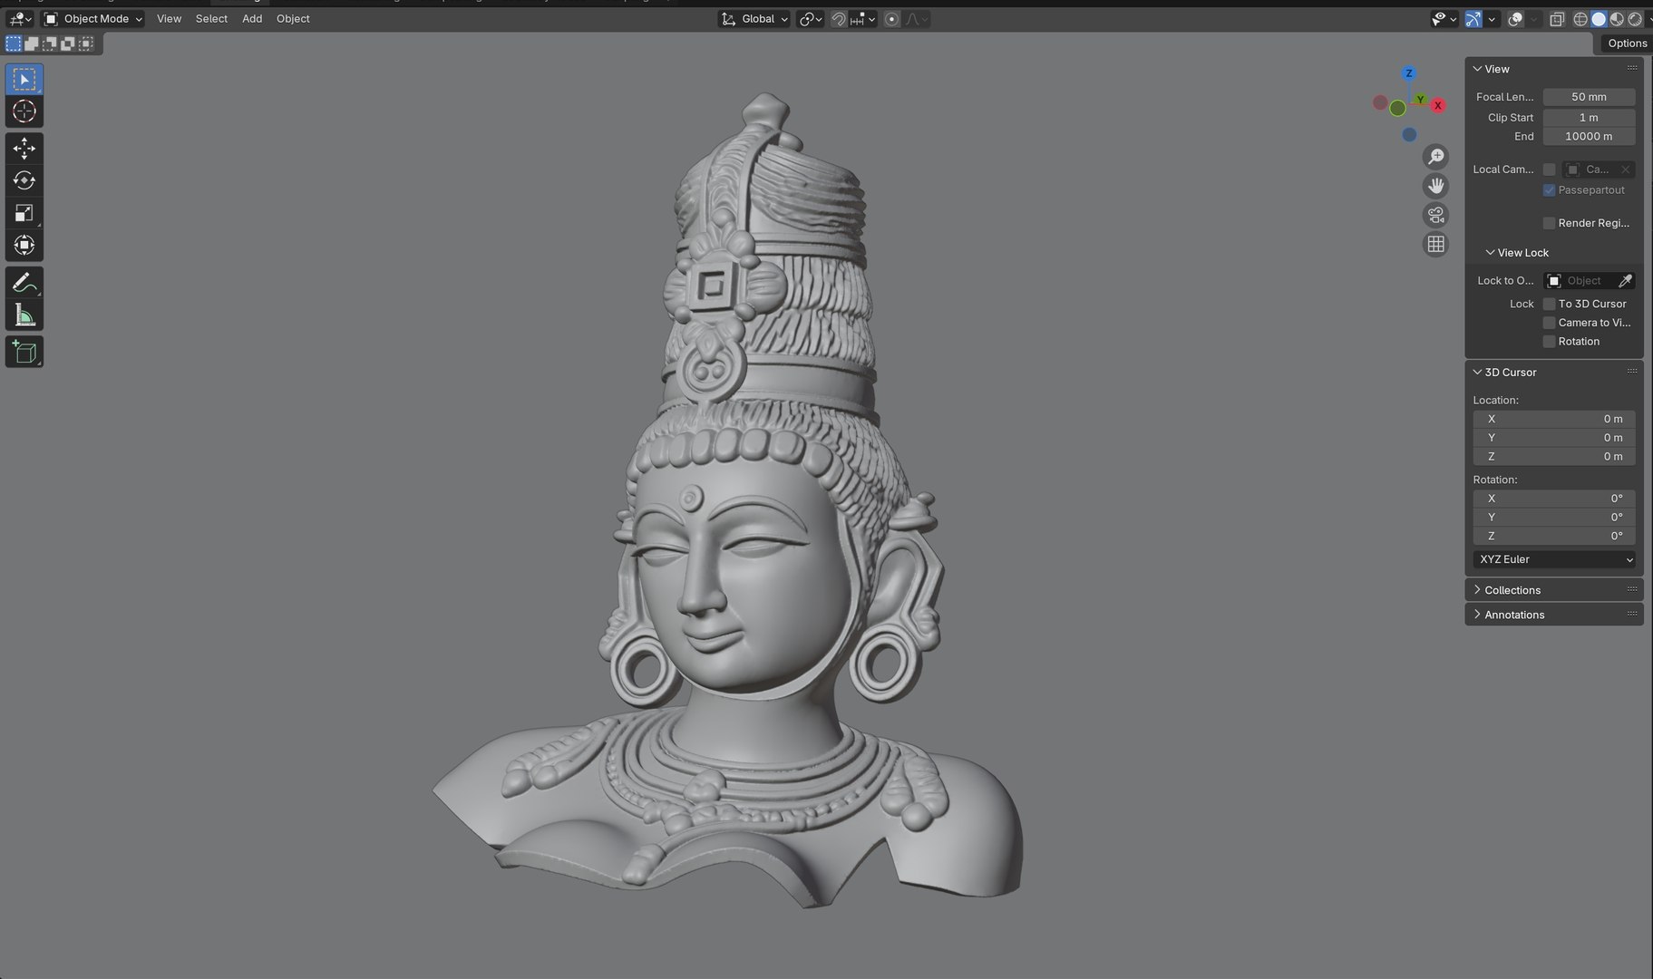
Task: Enable Lock Rotation checkbox
Action: click(1549, 342)
